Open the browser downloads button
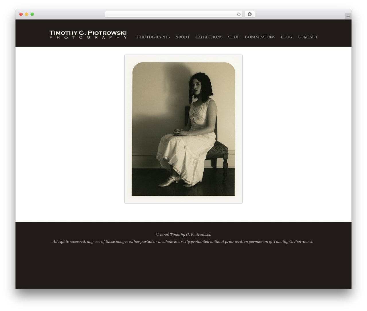The width and height of the screenshot is (367, 311). pos(249,14)
